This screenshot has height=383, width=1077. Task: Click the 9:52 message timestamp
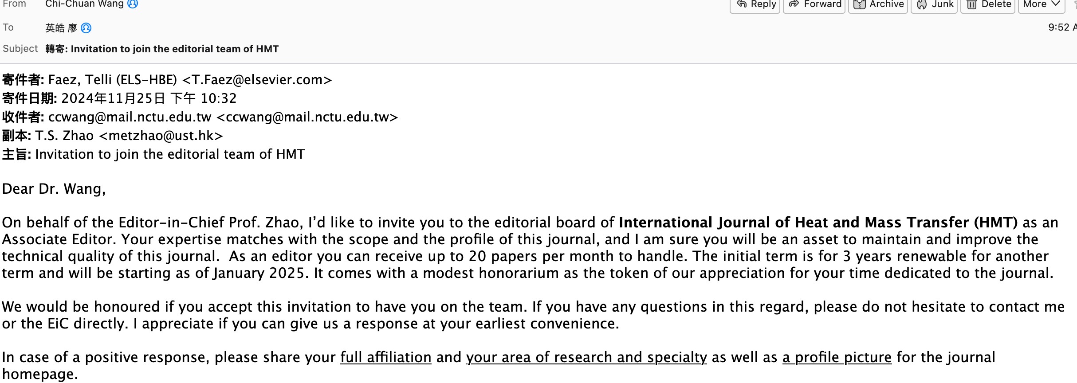pos(1060,27)
